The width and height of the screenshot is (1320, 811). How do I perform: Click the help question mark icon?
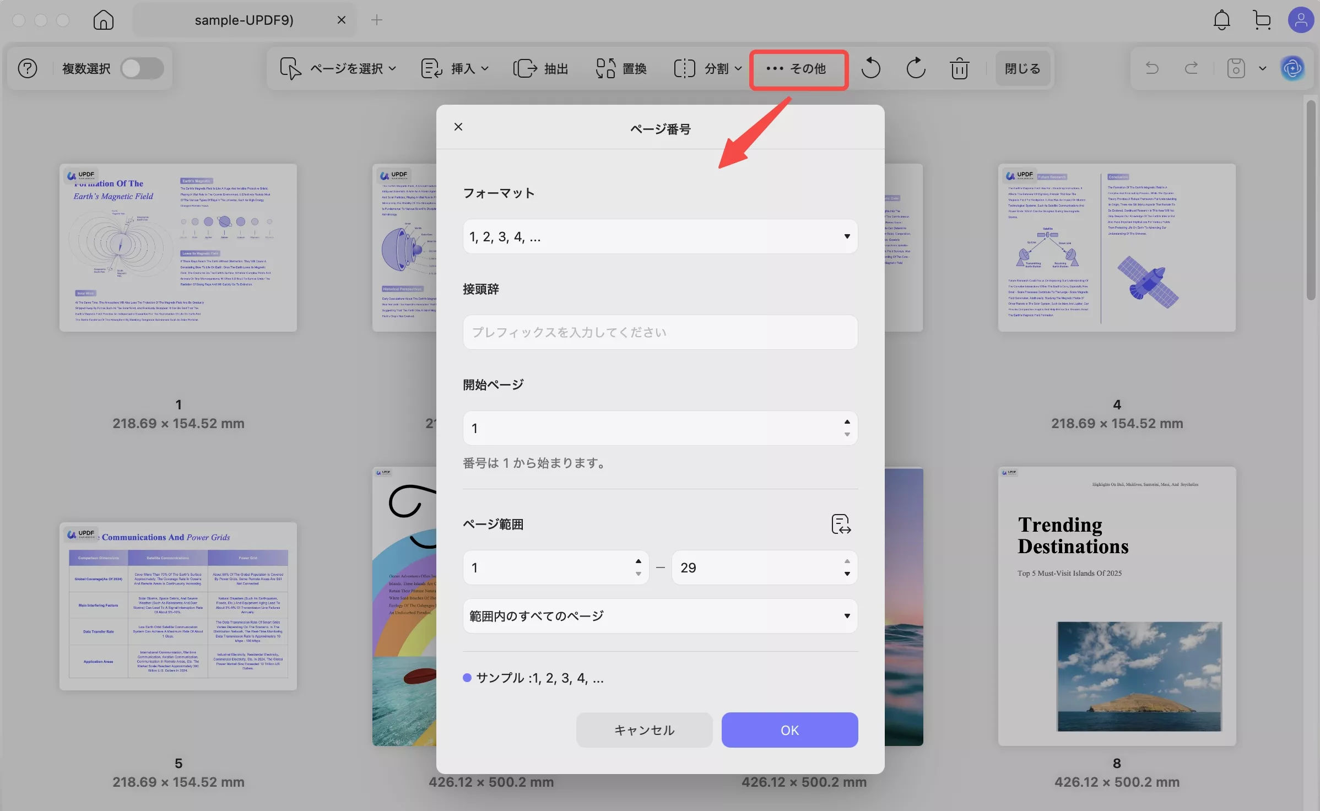click(27, 68)
